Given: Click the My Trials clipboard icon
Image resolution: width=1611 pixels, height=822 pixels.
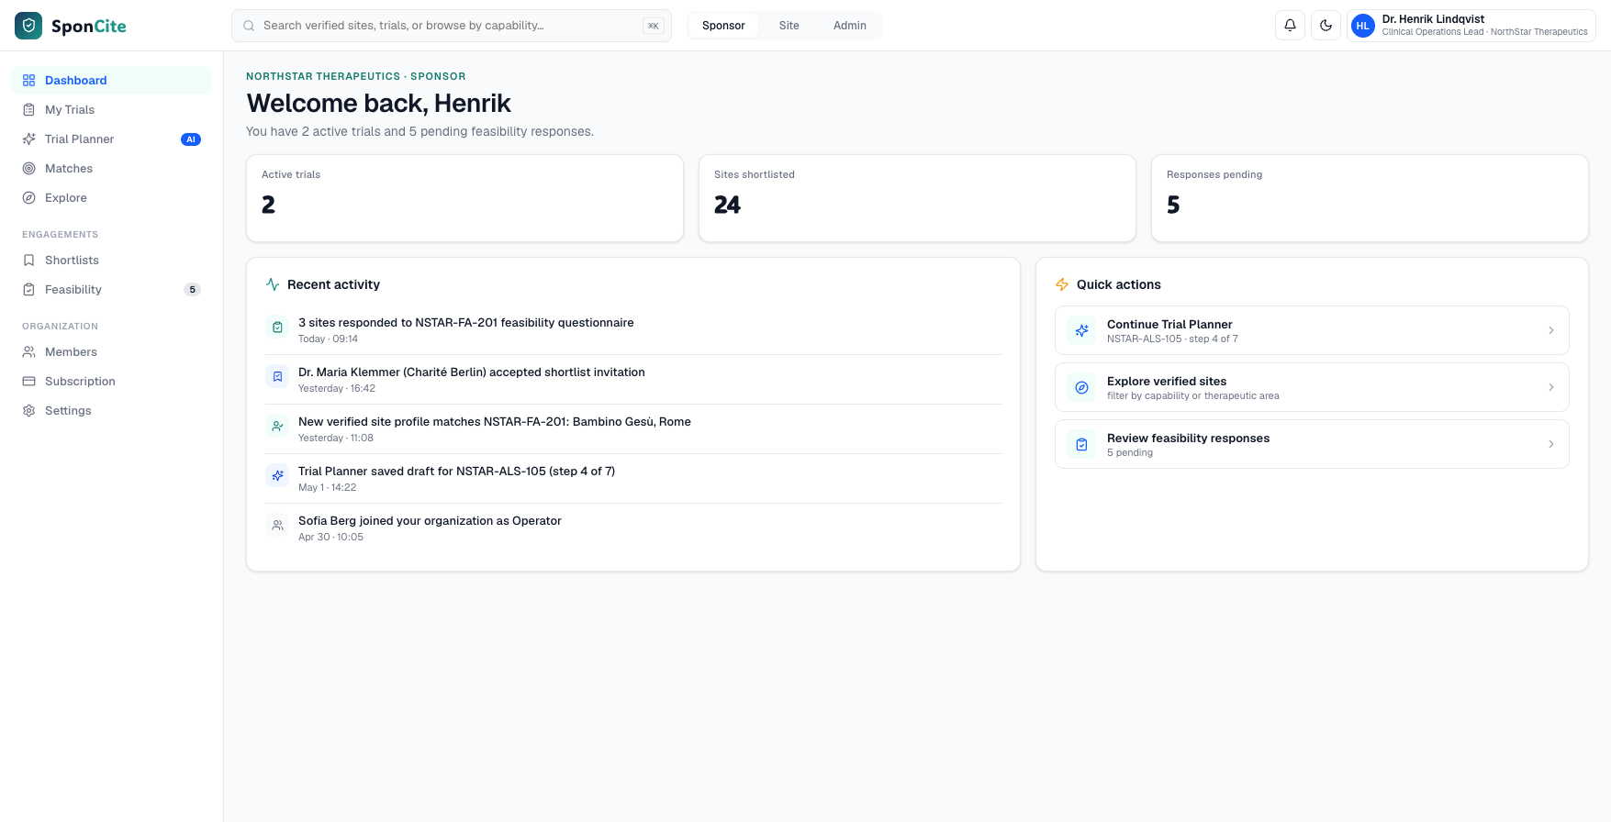Looking at the screenshot, I should (28, 110).
